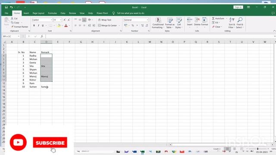Open the Font group dialog launcher
The height and width of the screenshot is (155, 276).
(71, 31)
